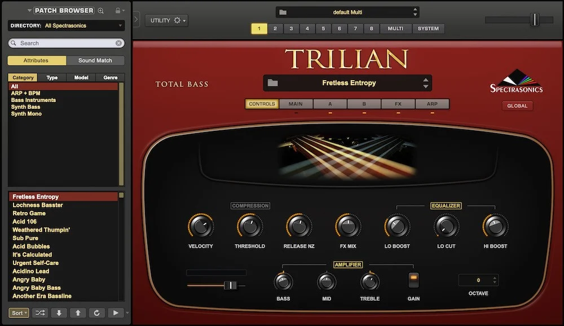Viewport: 564px width, 326px height.
Task: Switch to layer B tab
Action: pyautogui.click(x=364, y=104)
